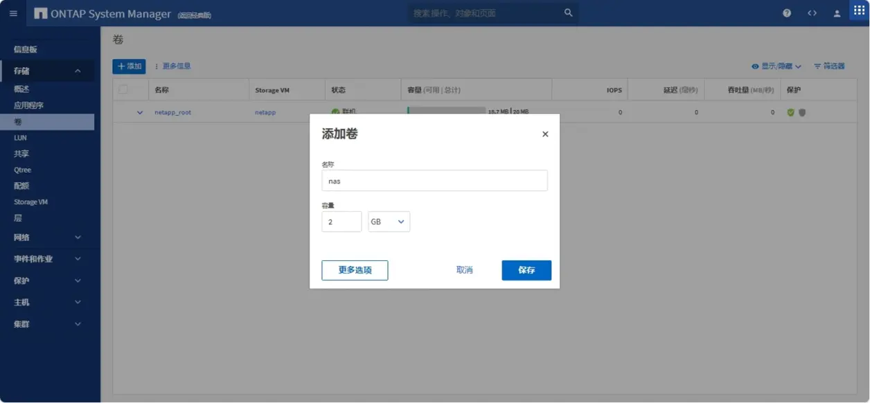Open the hamburger navigation menu
Viewport: 870px width, 403px height.
[x=13, y=13]
